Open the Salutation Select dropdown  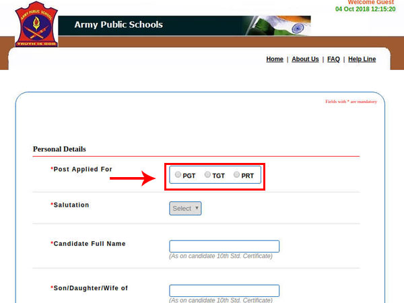pos(185,208)
